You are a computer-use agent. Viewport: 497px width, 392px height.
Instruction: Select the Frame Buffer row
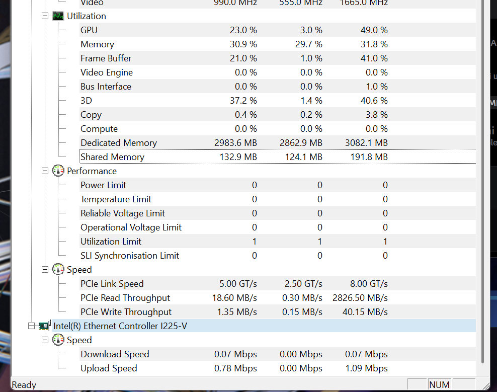coord(278,58)
